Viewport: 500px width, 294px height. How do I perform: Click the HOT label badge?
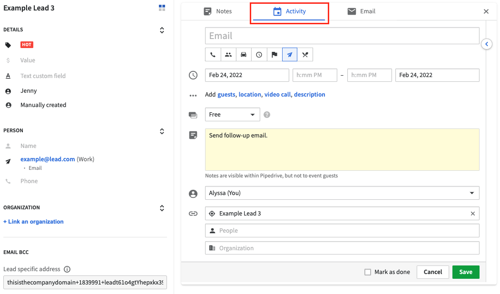27,45
